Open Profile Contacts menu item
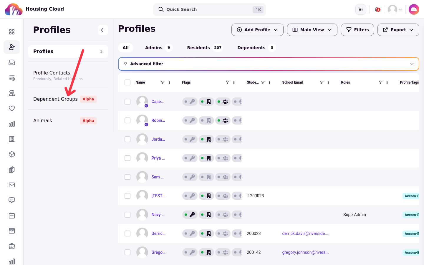424x265 pixels. point(68,75)
